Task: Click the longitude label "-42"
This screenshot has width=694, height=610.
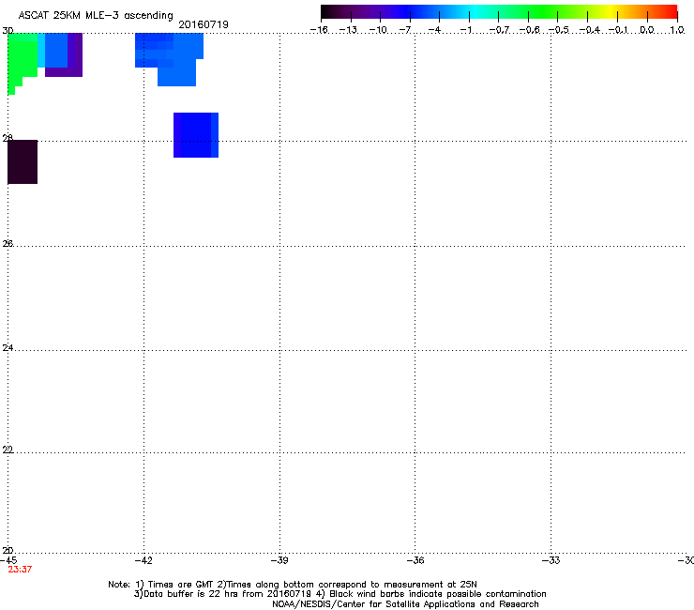Action: [143, 560]
